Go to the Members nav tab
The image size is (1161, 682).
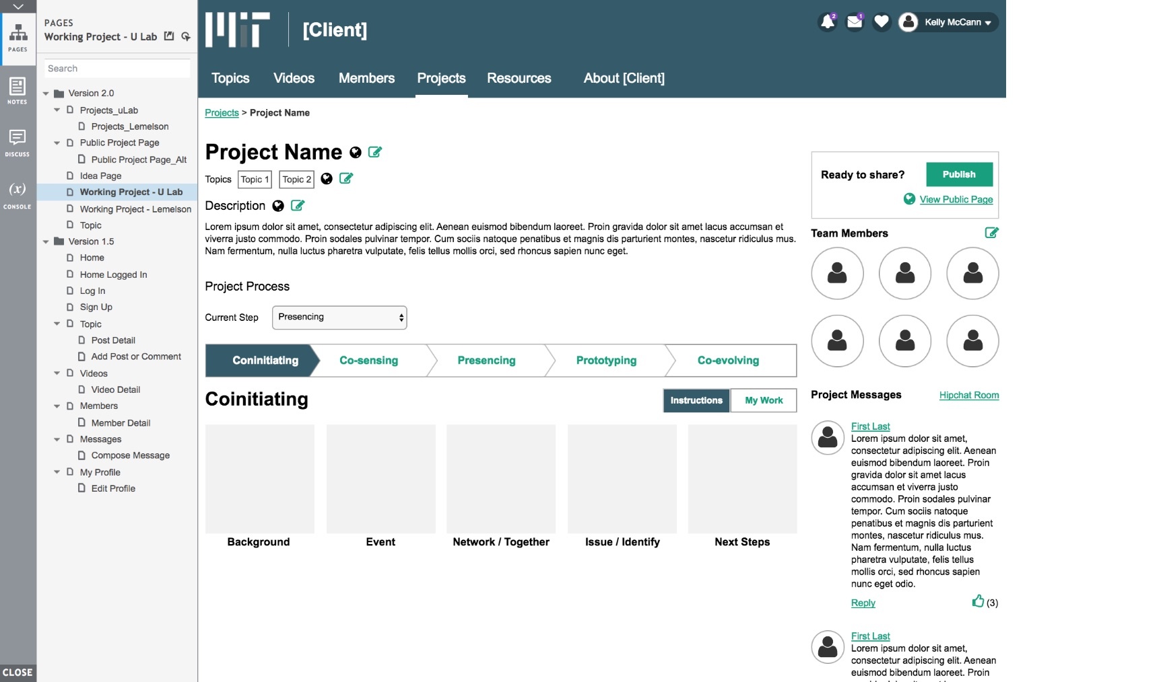[x=366, y=78]
